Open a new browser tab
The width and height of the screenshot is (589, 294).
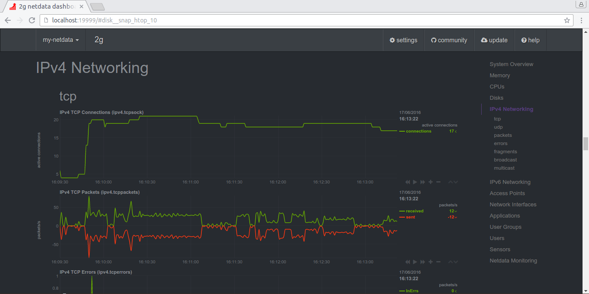(97, 7)
